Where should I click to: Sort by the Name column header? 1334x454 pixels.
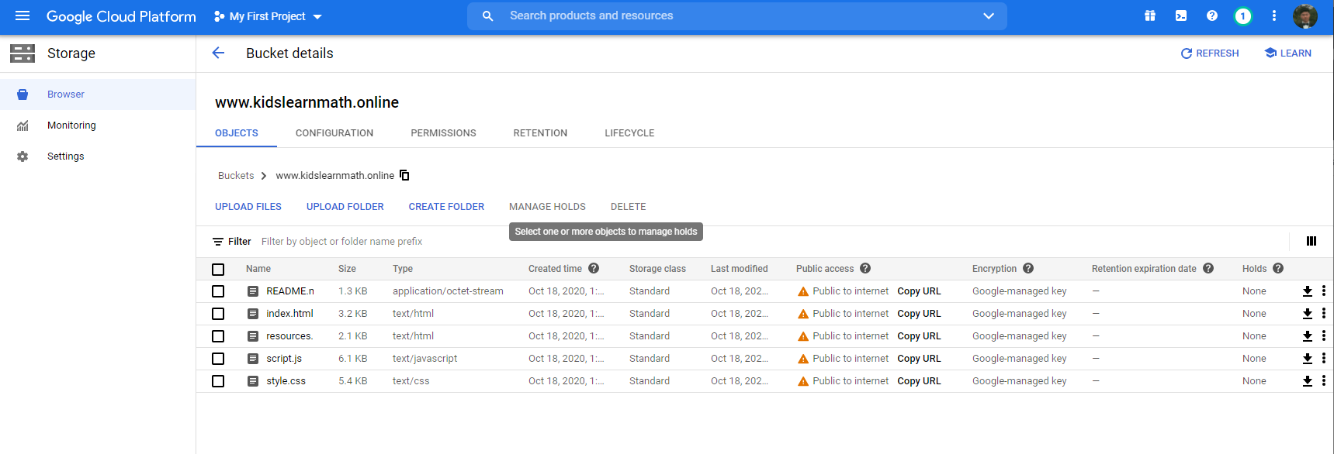pyautogui.click(x=258, y=269)
